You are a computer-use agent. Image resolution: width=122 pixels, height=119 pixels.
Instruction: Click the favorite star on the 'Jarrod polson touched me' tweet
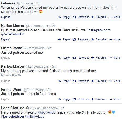click(x=93, y=58)
